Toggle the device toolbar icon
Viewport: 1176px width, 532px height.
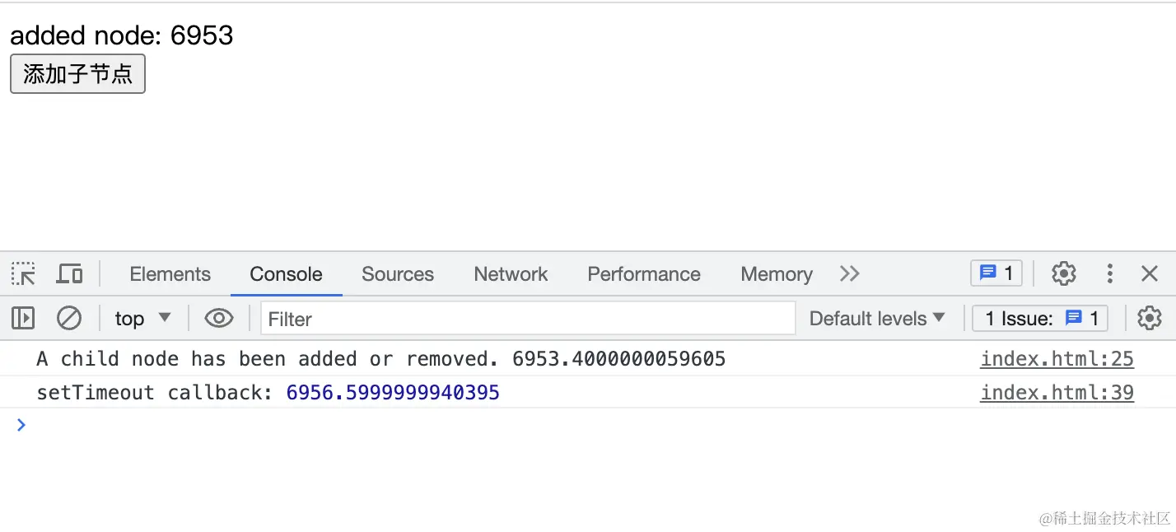[x=69, y=274]
